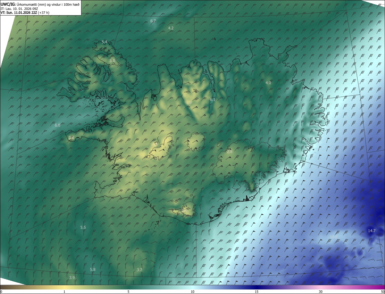The height and width of the screenshot is (294, 385).
Task: Click the 2.8 value on the glacier
Action: coord(229,152)
